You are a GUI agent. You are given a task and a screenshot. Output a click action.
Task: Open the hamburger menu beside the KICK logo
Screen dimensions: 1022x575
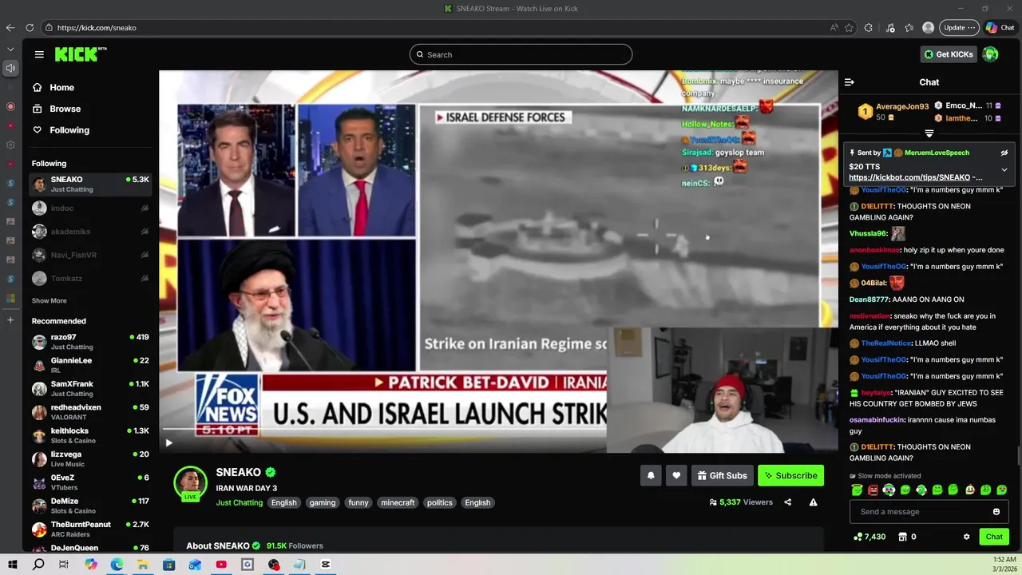click(x=39, y=54)
